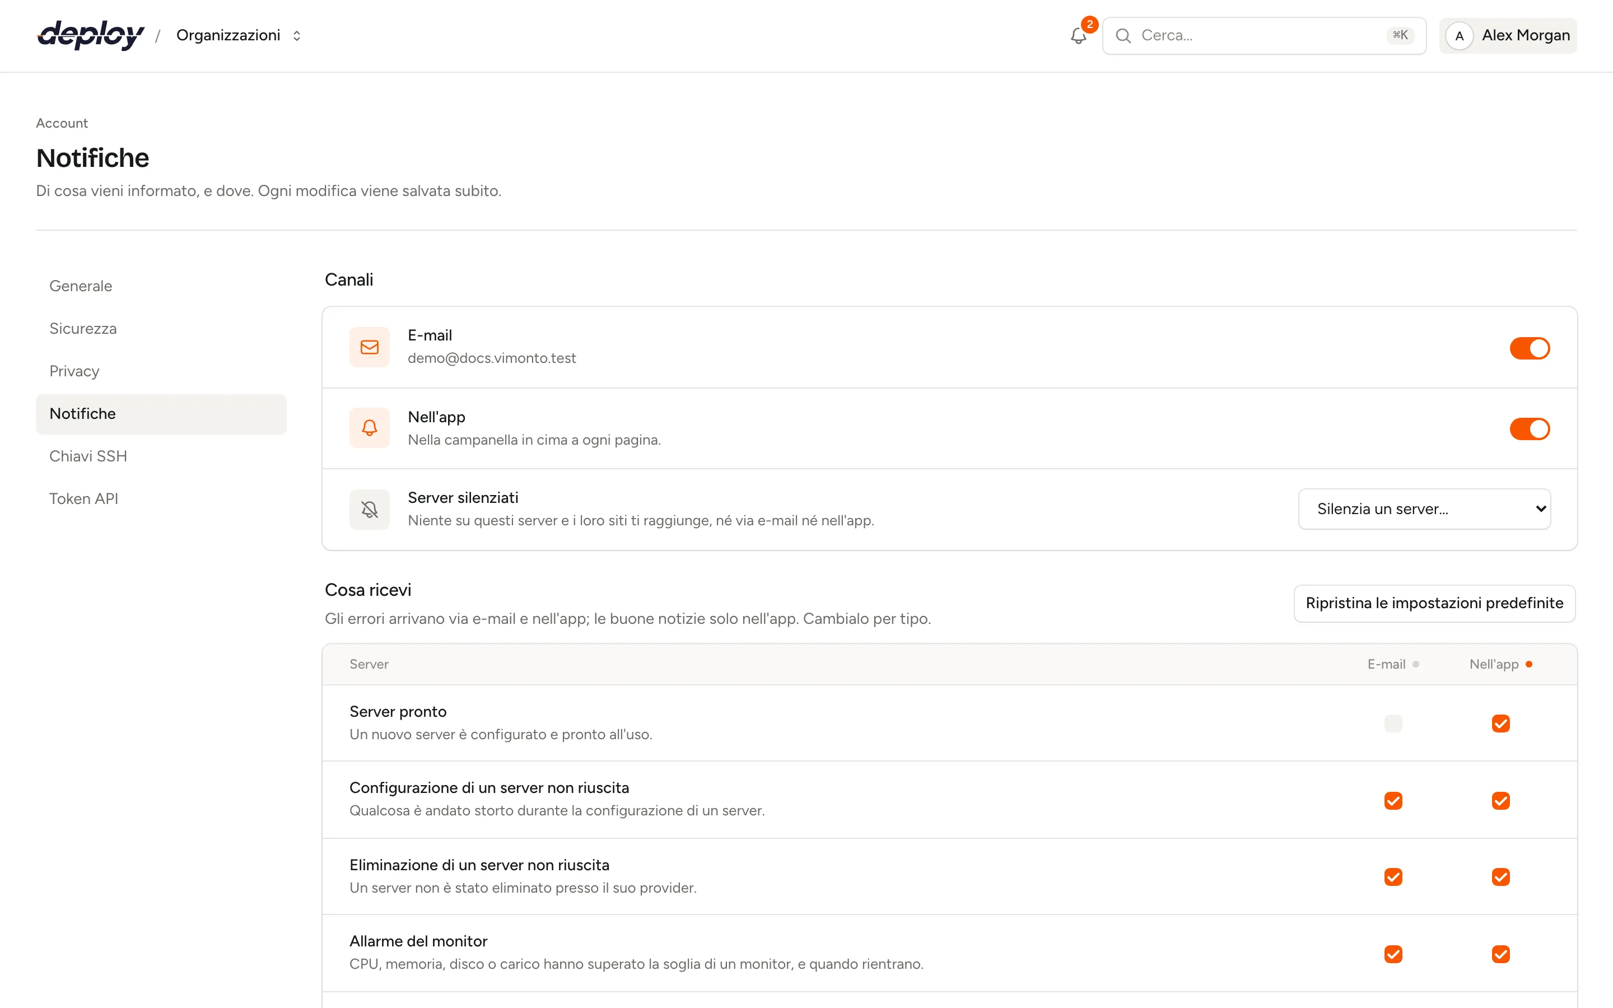This screenshot has height=1008, width=1613.
Task: Focus the Cerca search field
Action: click(1264, 36)
